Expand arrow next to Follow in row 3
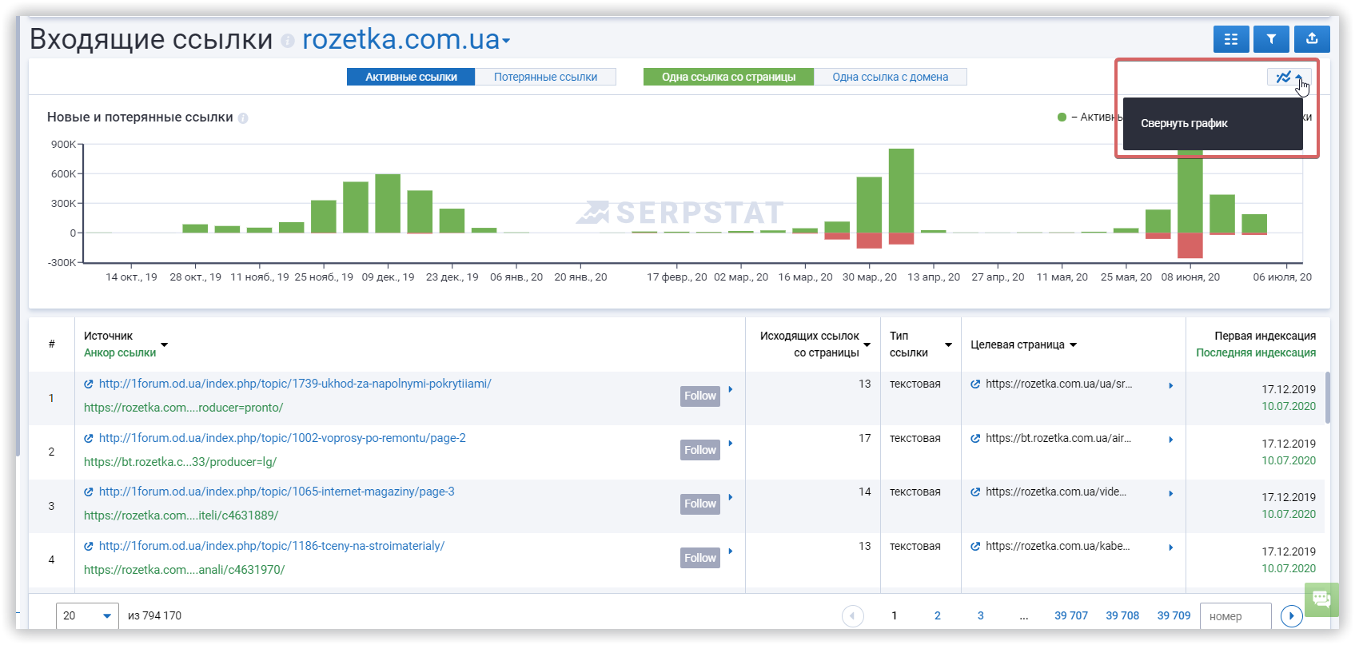The height and width of the screenshot is (645, 1355). [731, 497]
